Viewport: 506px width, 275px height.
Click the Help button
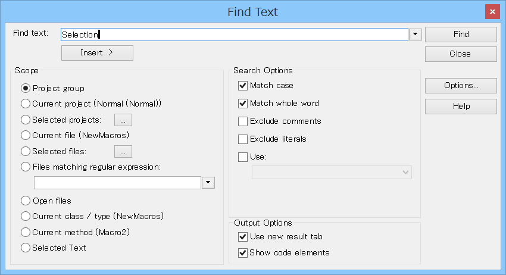click(461, 107)
